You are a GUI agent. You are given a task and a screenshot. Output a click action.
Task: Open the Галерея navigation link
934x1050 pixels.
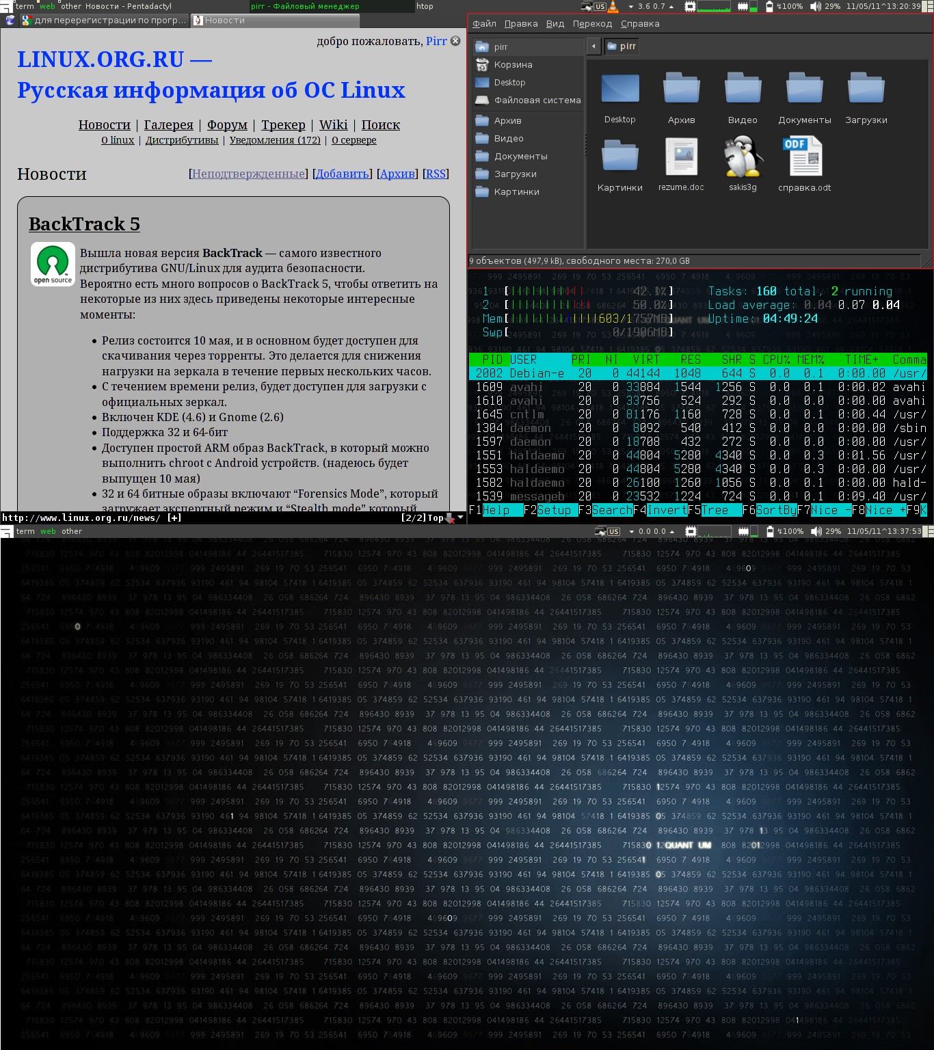(x=168, y=124)
